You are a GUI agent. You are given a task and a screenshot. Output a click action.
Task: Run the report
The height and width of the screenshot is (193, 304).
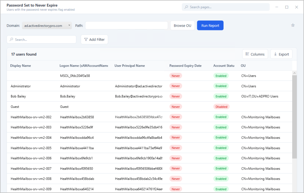pyautogui.click(x=210, y=25)
